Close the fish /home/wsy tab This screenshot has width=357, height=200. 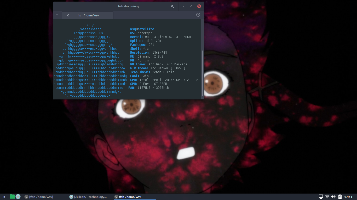point(68,15)
